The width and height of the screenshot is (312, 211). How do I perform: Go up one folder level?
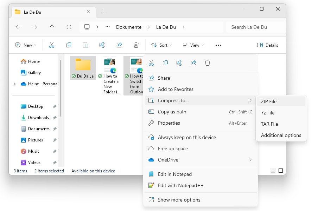click(52, 27)
